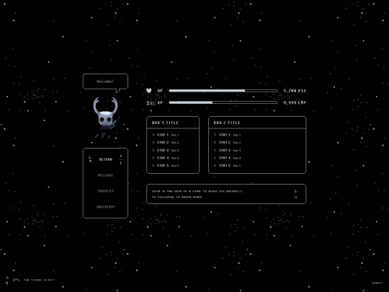Open the MESSAGE menu link
This screenshot has width=389, height=292.
[x=105, y=175]
